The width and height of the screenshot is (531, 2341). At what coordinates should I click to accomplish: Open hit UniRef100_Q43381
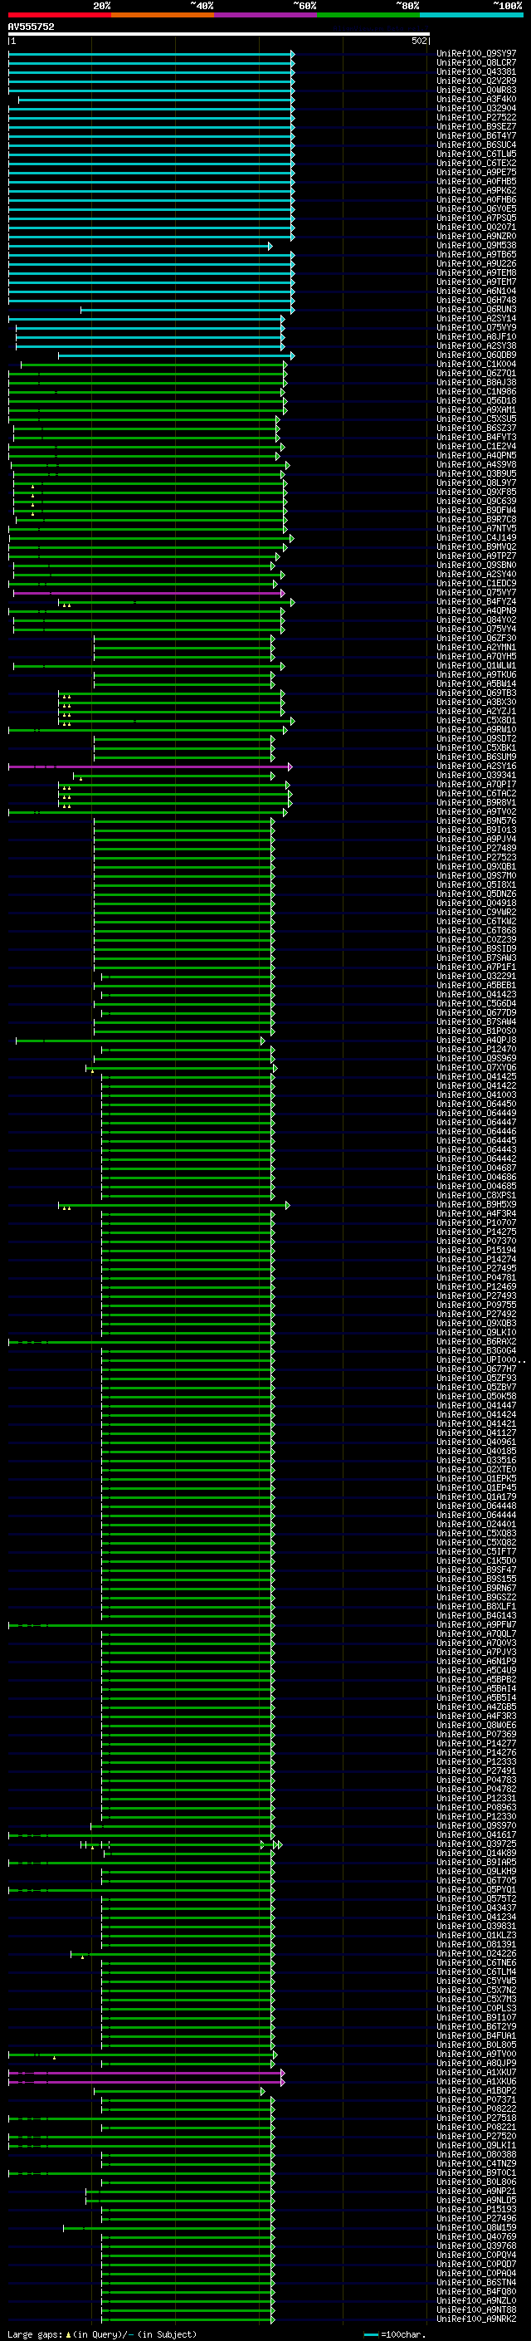point(476,71)
